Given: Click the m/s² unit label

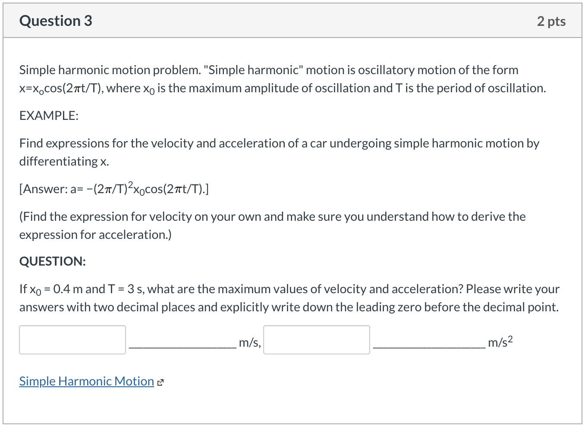Looking at the screenshot, I should click(500, 341).
